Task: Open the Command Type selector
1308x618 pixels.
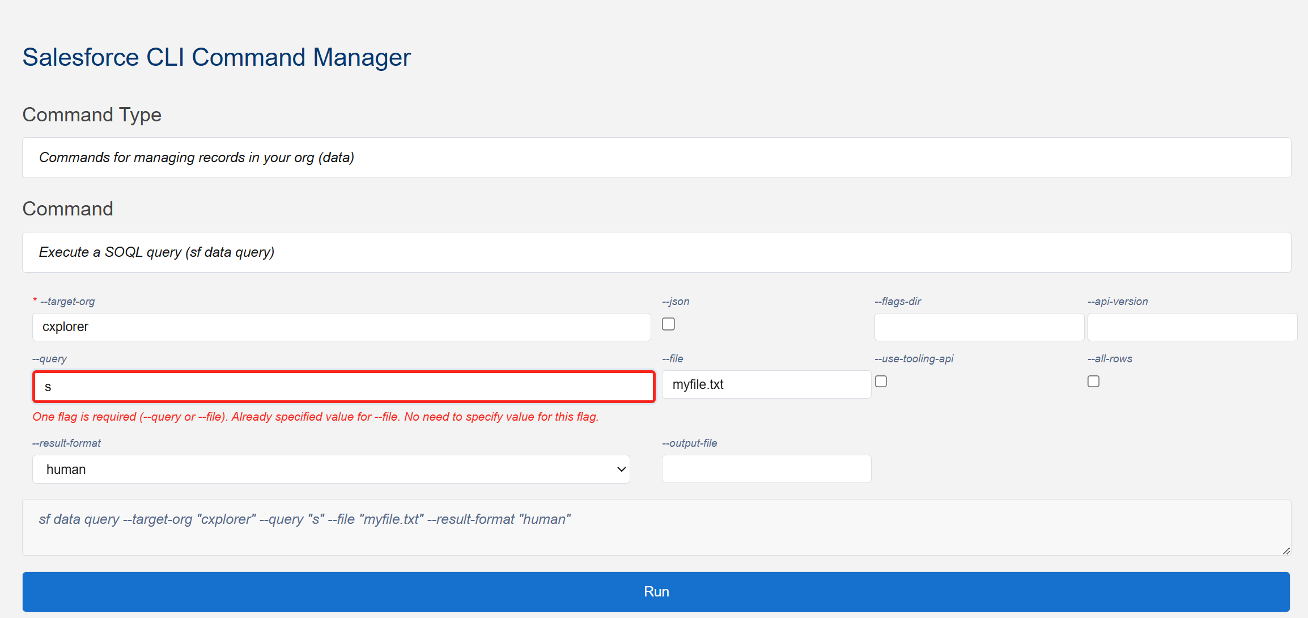Action: pyautogui.click(x=656, y=158)
